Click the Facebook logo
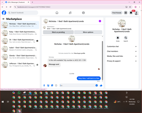 coord(4,13)
